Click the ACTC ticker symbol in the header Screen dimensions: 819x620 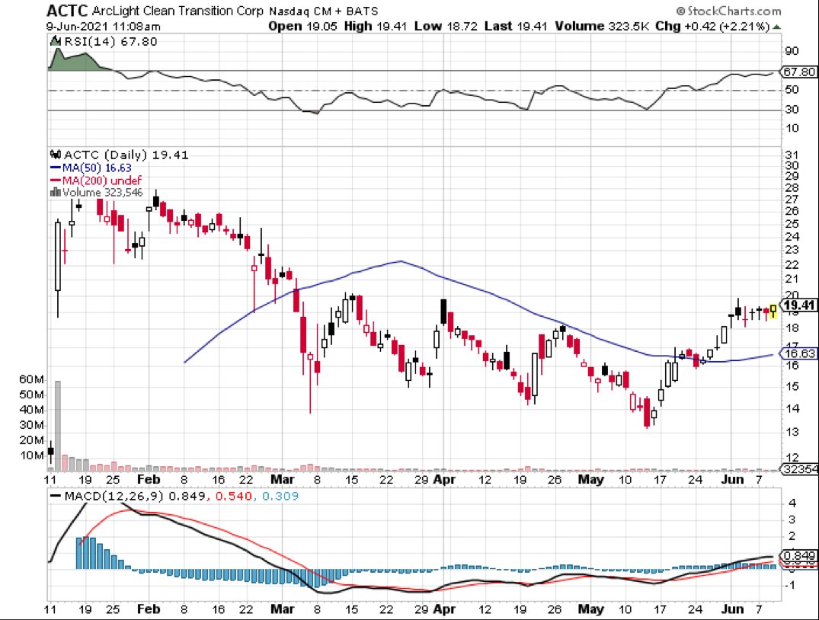click(68, 10)
